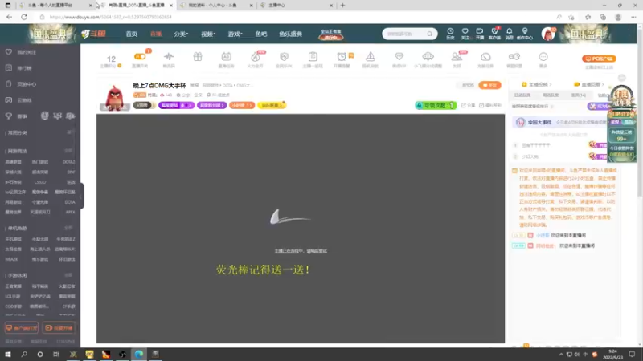Expand the 分类 dropdown in navigation
This screenshot has width=643, height=361.
click(180, 34)
